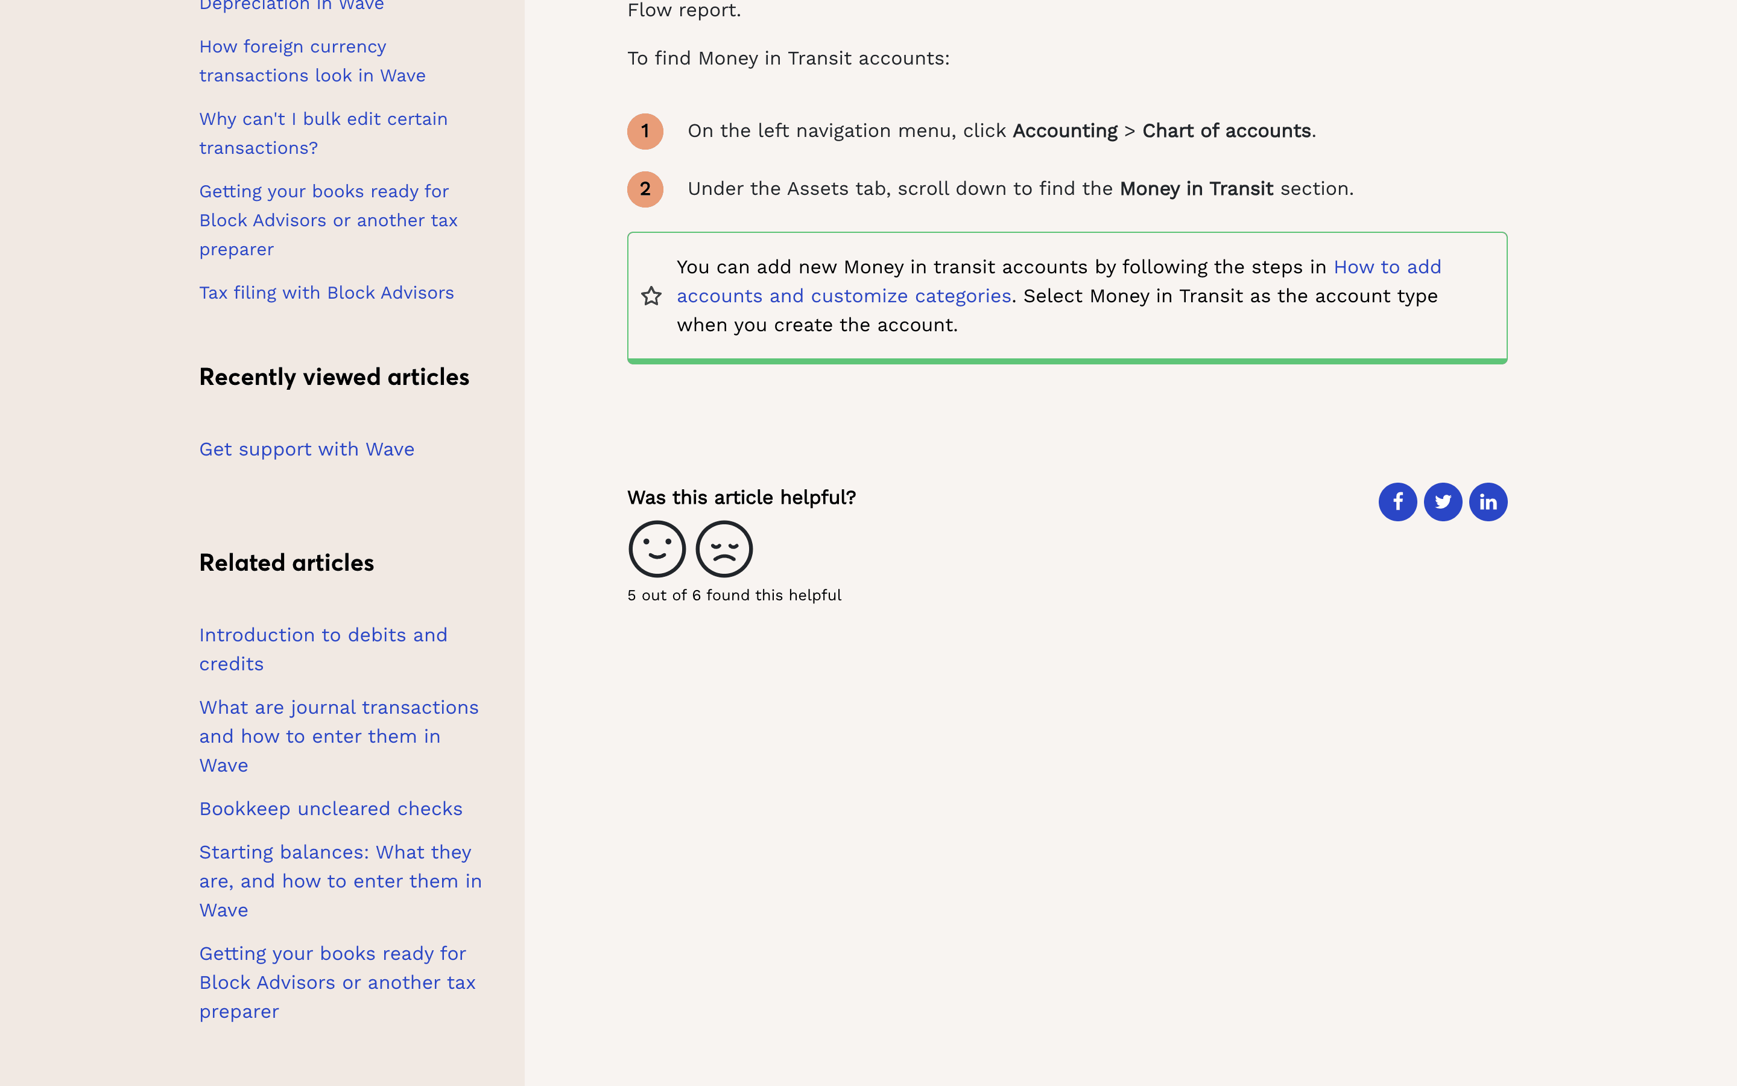Screen dimensions: 1737x1086
Task: Open 'How foreign currency transactions look in Wave'
Action: tap(312, 61)
